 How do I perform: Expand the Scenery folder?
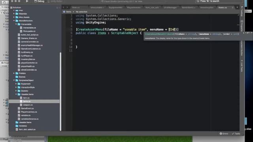coord(16,91)
